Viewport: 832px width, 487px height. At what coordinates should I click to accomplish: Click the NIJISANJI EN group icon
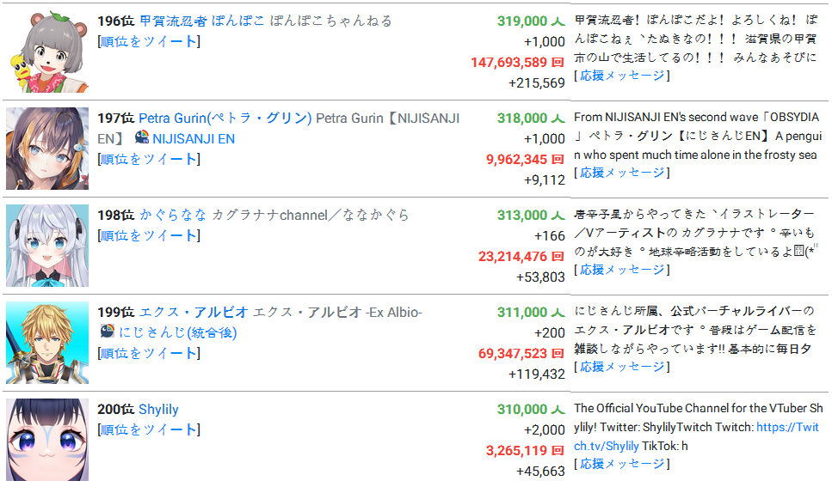click(142, 137)
